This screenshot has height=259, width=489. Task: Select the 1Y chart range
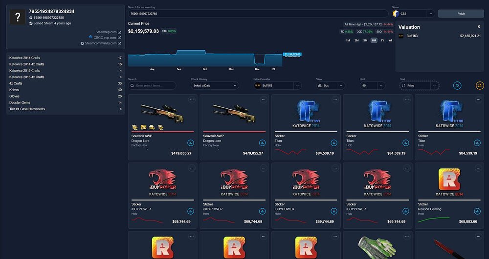(382, 40)
